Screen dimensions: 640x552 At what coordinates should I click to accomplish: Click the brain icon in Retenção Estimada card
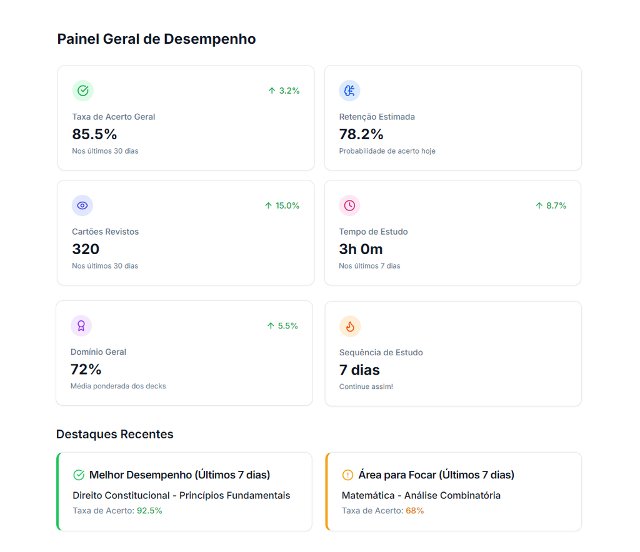[x=349, y=91]
